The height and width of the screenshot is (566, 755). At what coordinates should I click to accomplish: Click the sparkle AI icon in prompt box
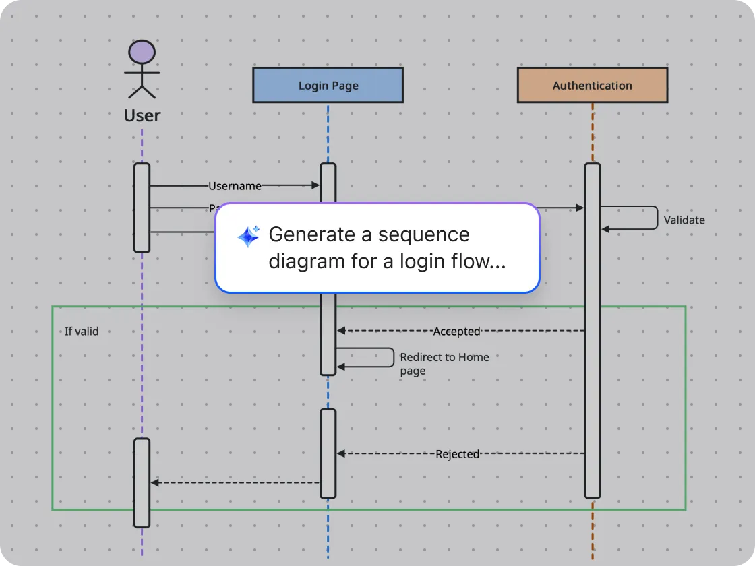tap(248, 237)
